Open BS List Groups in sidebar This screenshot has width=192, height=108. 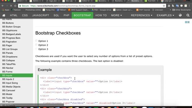[10, 49]
